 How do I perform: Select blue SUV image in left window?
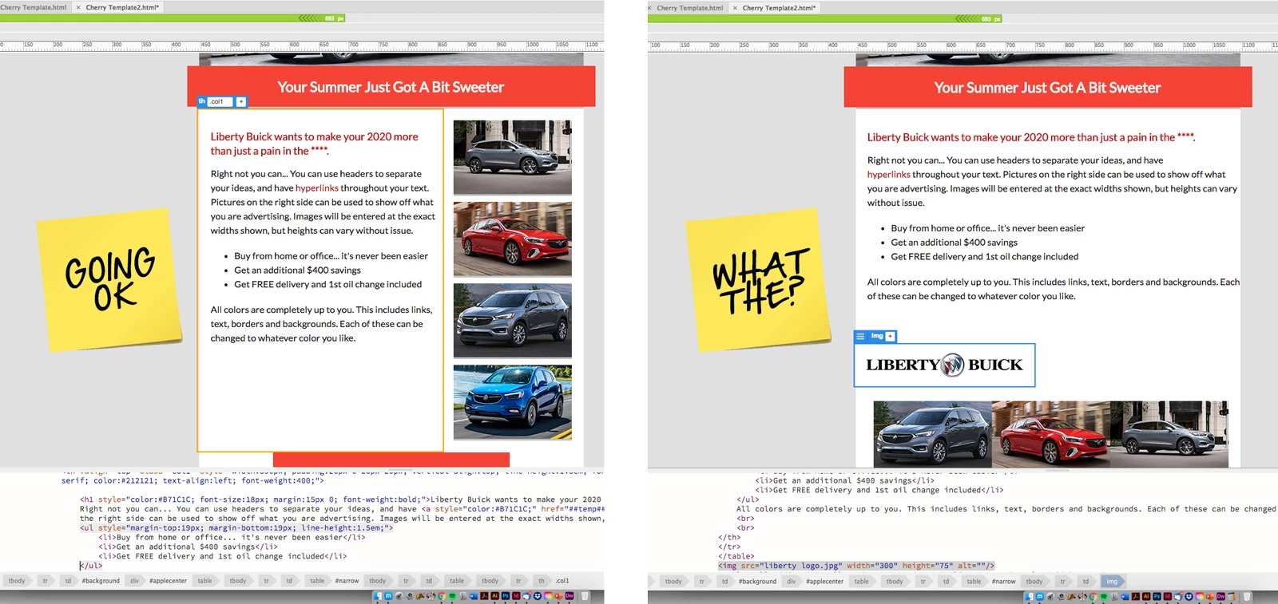513,402
